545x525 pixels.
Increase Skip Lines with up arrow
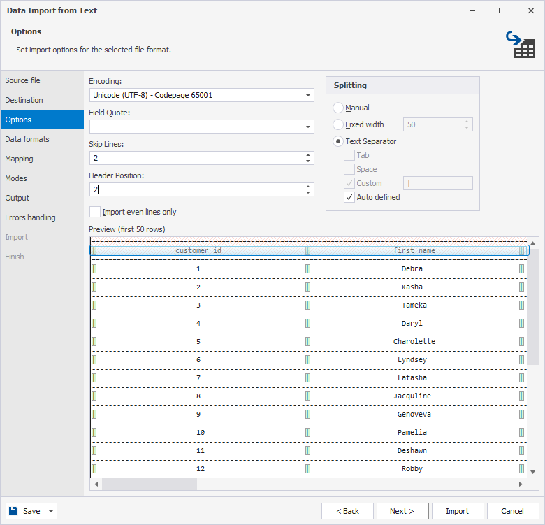pyautogui.click(x=308, y=155)
